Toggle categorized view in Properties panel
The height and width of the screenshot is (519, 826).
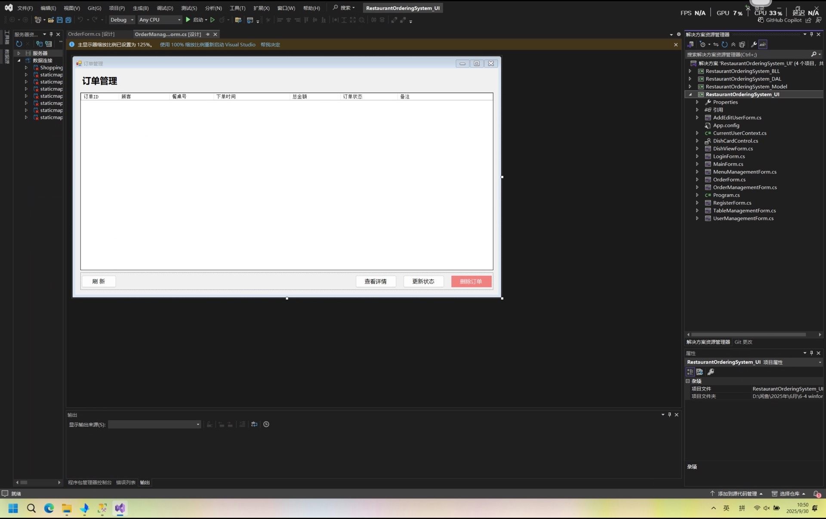pos(690,372)
